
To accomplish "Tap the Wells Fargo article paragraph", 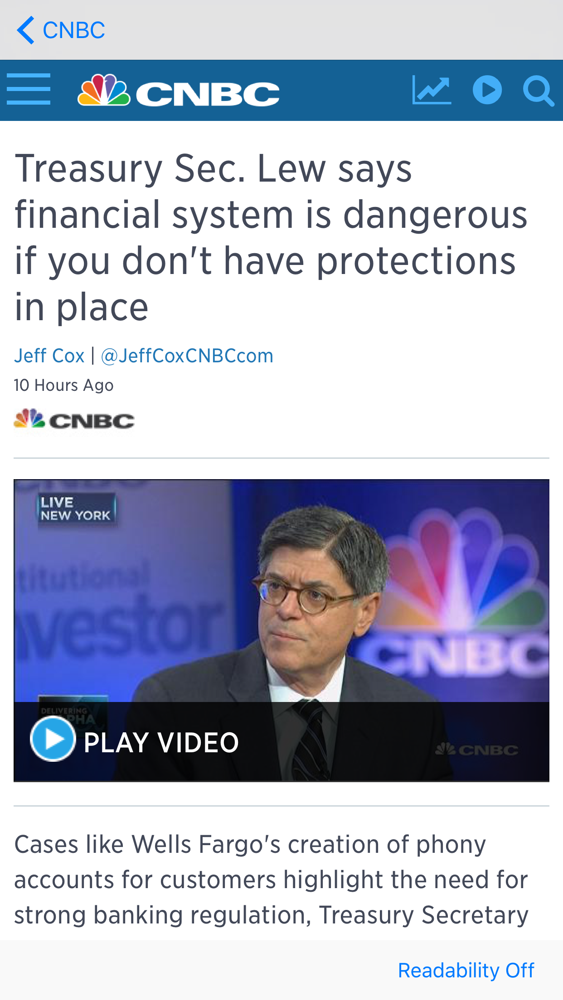I will pyautogui.click(x=272, y=880).
